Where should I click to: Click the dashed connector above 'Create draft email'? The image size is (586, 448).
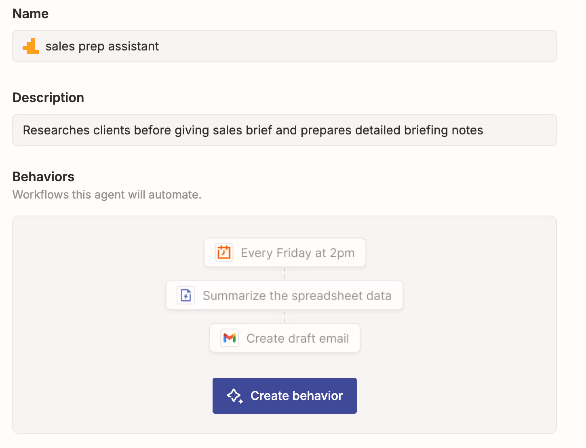[x=285, y=316]
